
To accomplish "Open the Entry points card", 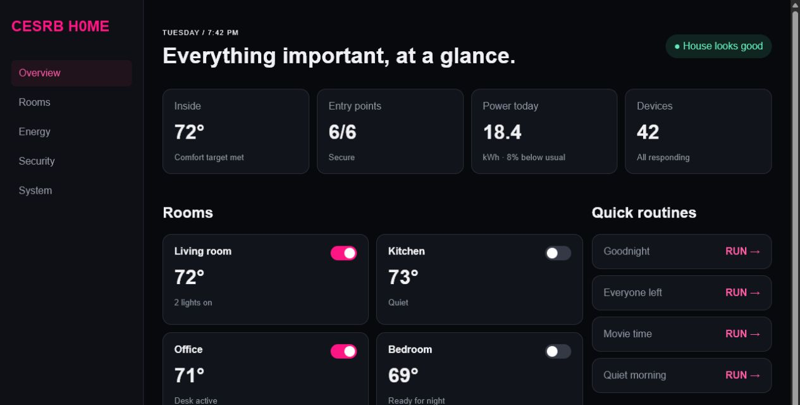I will tap(390, 131).
